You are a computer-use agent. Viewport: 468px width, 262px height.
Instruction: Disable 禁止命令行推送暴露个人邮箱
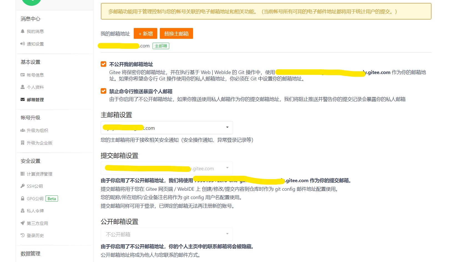[103, 91]
